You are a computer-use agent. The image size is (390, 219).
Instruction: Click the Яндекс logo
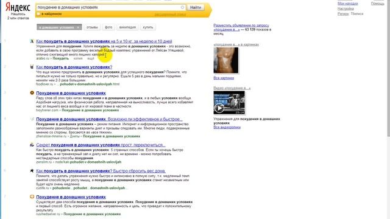pos(18,7)
